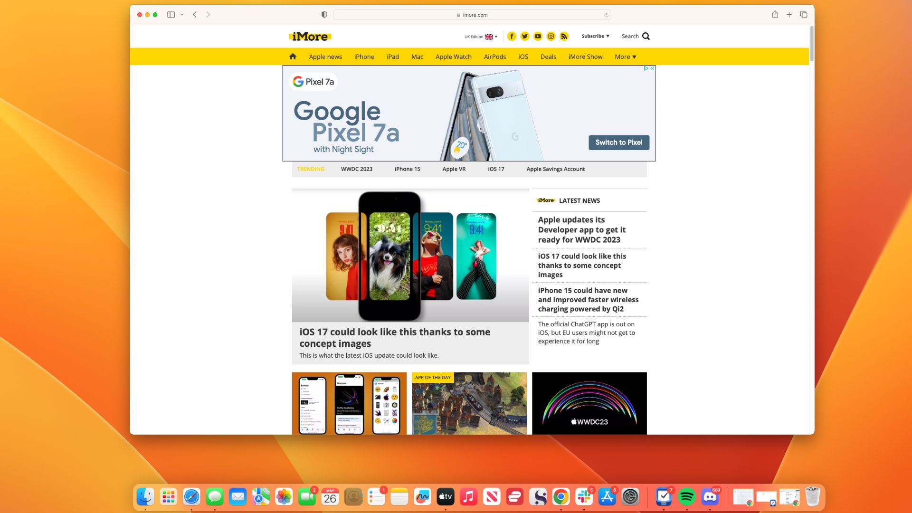Screen dimensions: 912x513
Task: Open the iOS 17 lock screen hero image
Action: (x=410, y=256)
